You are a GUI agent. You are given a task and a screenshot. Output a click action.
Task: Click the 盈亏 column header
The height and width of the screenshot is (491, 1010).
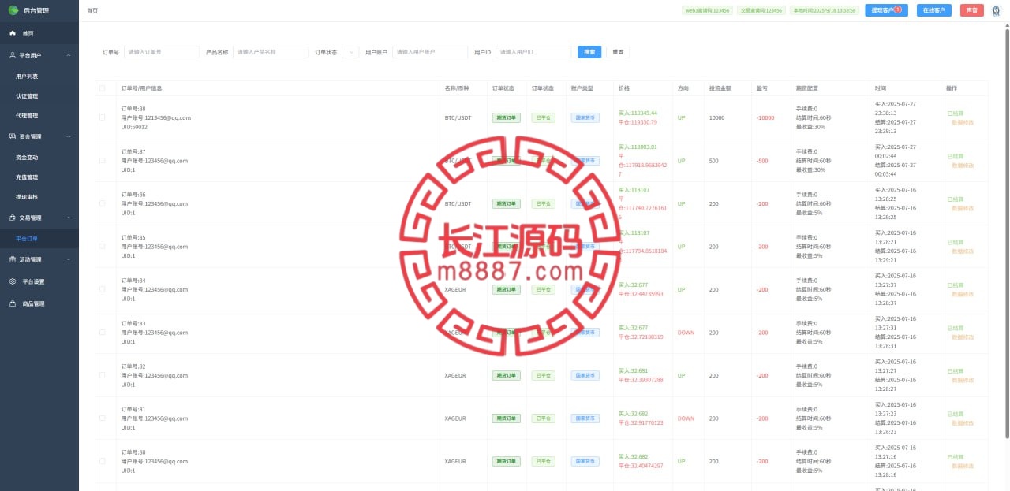coord(762,88)
